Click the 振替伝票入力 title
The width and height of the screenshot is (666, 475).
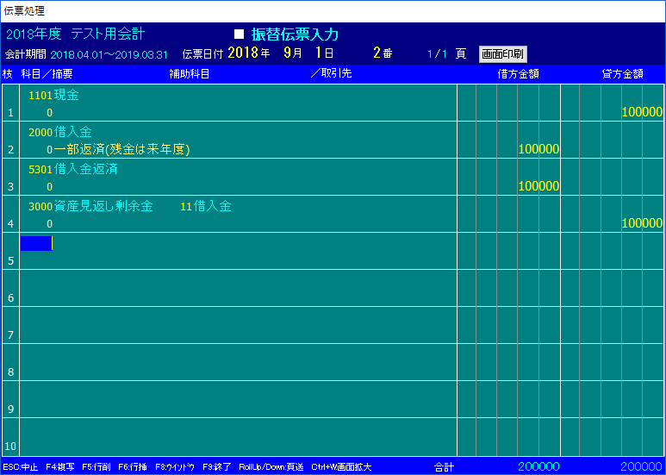pos(295,34)
